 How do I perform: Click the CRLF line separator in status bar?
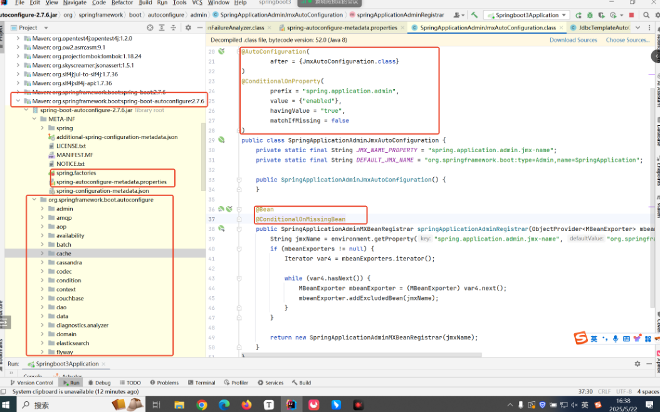pos(604,391)
